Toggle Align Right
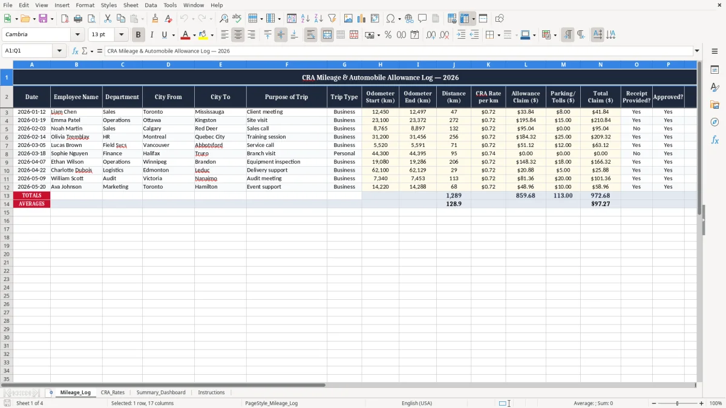 pos(251,35)
